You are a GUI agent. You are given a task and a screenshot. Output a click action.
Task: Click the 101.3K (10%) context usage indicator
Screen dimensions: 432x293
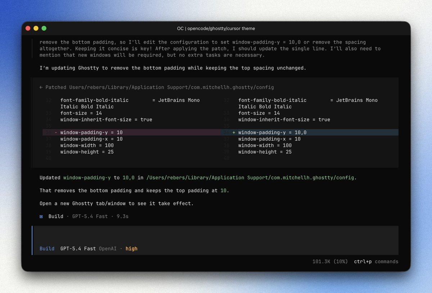(330, 262)
